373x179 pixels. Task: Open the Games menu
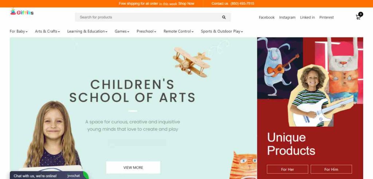pos(122,31)
